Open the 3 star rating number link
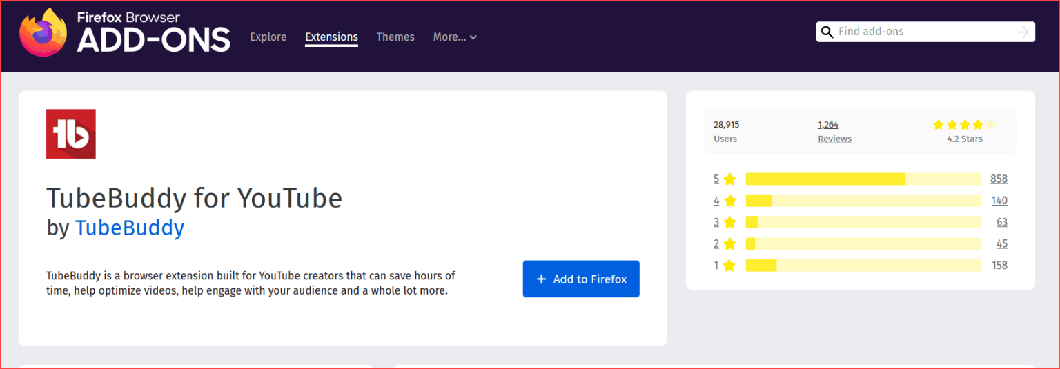Screen dimensions: 1060x369 coord(716,222)
